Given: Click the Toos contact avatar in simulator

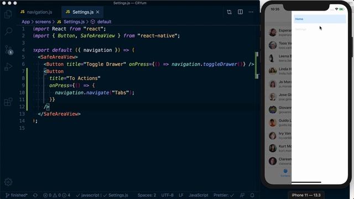Looking at the screenshot, I should (x=273, y=45).
